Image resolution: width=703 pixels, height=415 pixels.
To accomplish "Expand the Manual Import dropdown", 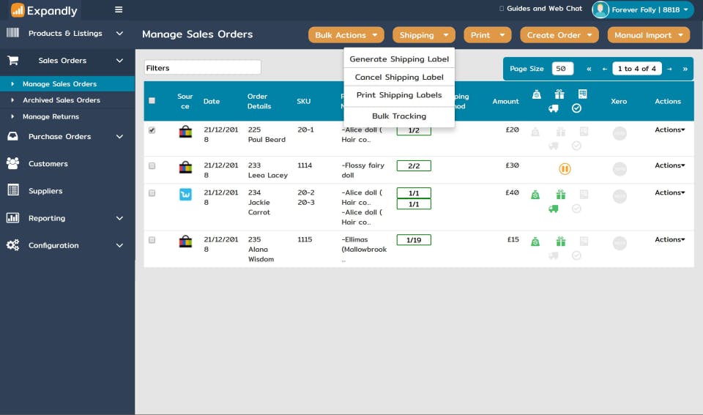I will (648, 35).
